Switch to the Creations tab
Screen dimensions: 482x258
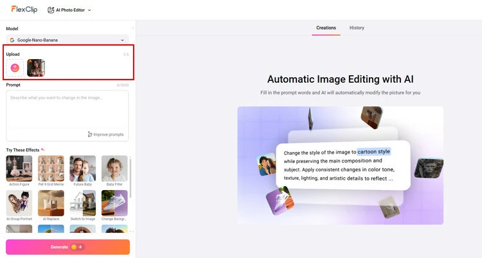[x=326, y=28]
